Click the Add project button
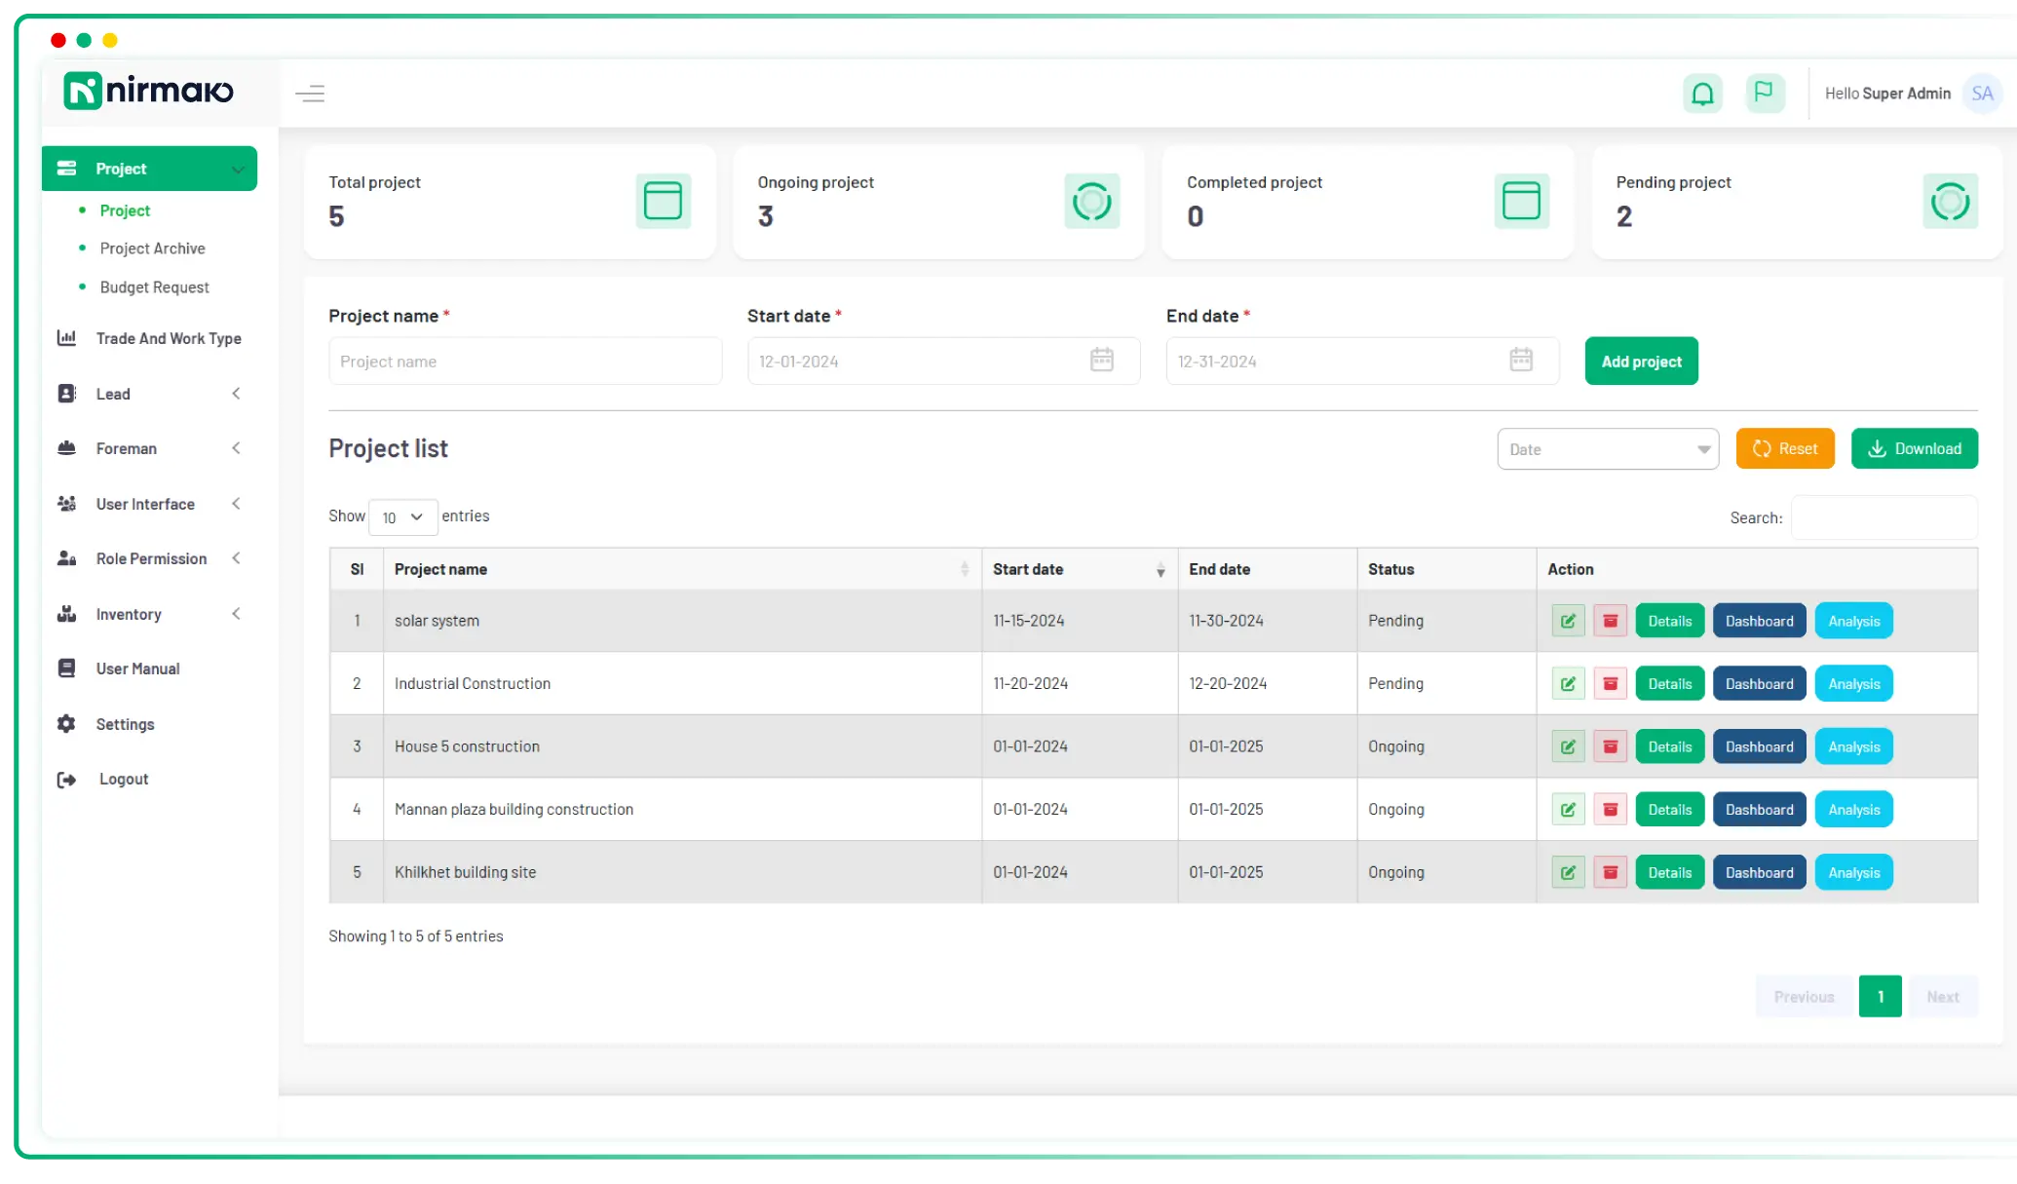Image resolution: width=2017 pixels, height=1184 pixels. click(x=1641, y=362)
